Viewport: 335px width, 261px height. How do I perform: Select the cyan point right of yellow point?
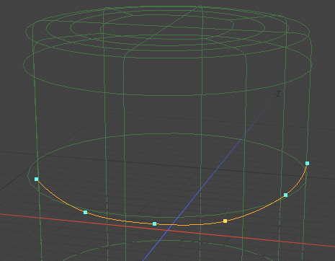pyautogui.click(x=285, y=195)
